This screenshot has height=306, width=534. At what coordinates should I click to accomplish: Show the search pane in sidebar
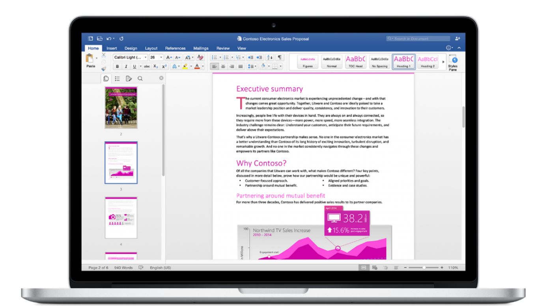coord(140,79)
